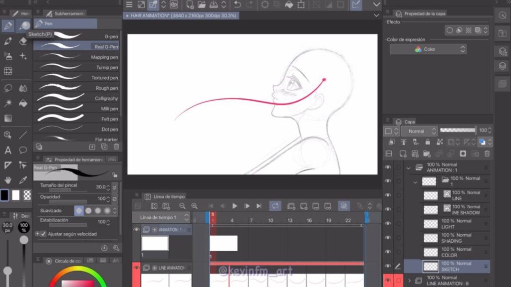
Task: Open the hamburger menu in top toolbar
Action: (x=129, y=4)
